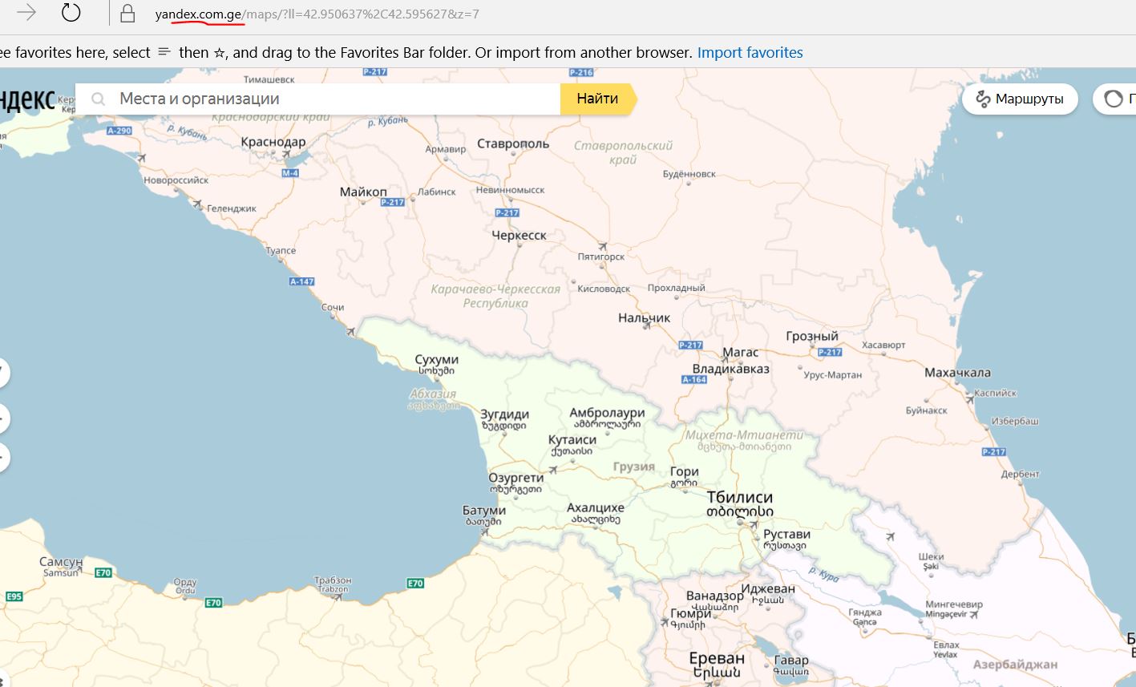Image resolution: width=1136 pixels, height=687 pixels.
Task: Click the Владикавказ city label
Action: click(x=730, y=369)
